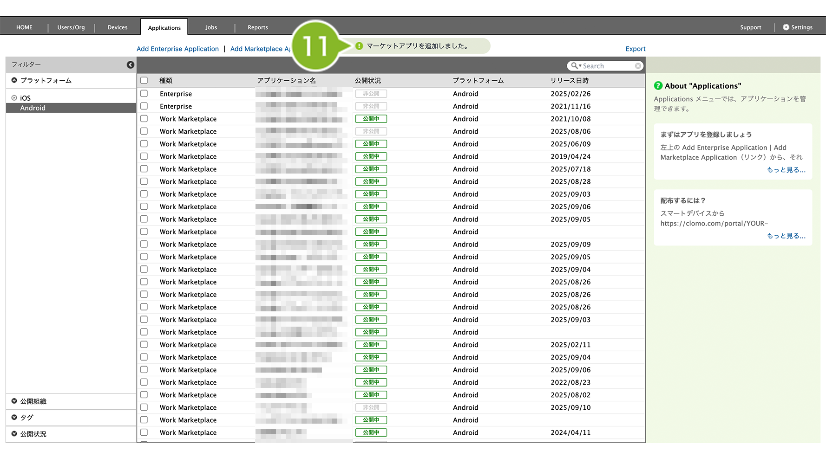
Task: Expand the タグ filter section
Action: click(x=14, y=418)
